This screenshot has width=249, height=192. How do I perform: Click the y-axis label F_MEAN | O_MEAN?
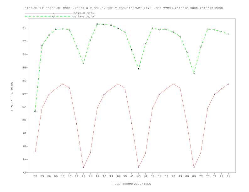(12, 97)
